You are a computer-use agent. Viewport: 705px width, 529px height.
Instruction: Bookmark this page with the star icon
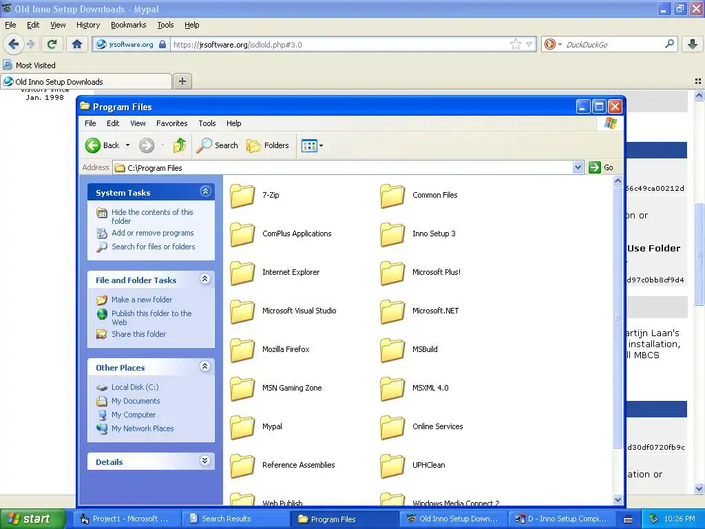click(x=515, y=44)
